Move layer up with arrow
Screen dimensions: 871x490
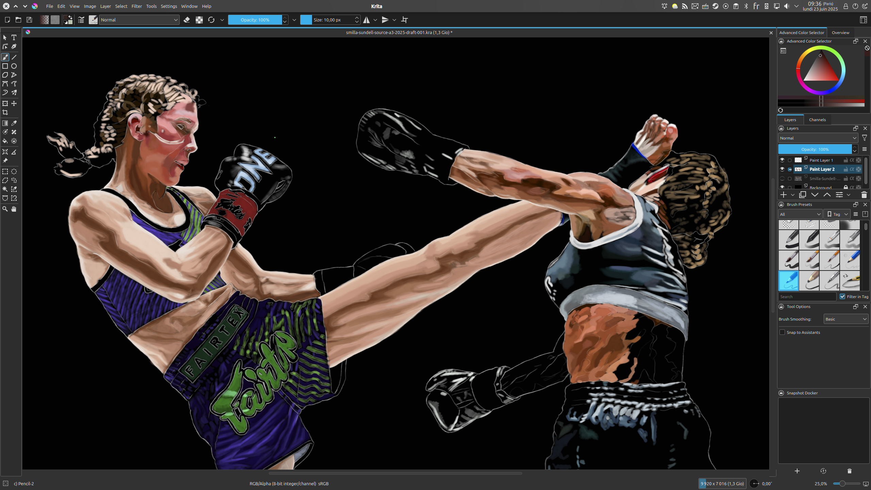tap(827, 195)
